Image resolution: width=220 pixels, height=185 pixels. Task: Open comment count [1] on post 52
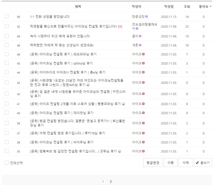click(120, 27)
